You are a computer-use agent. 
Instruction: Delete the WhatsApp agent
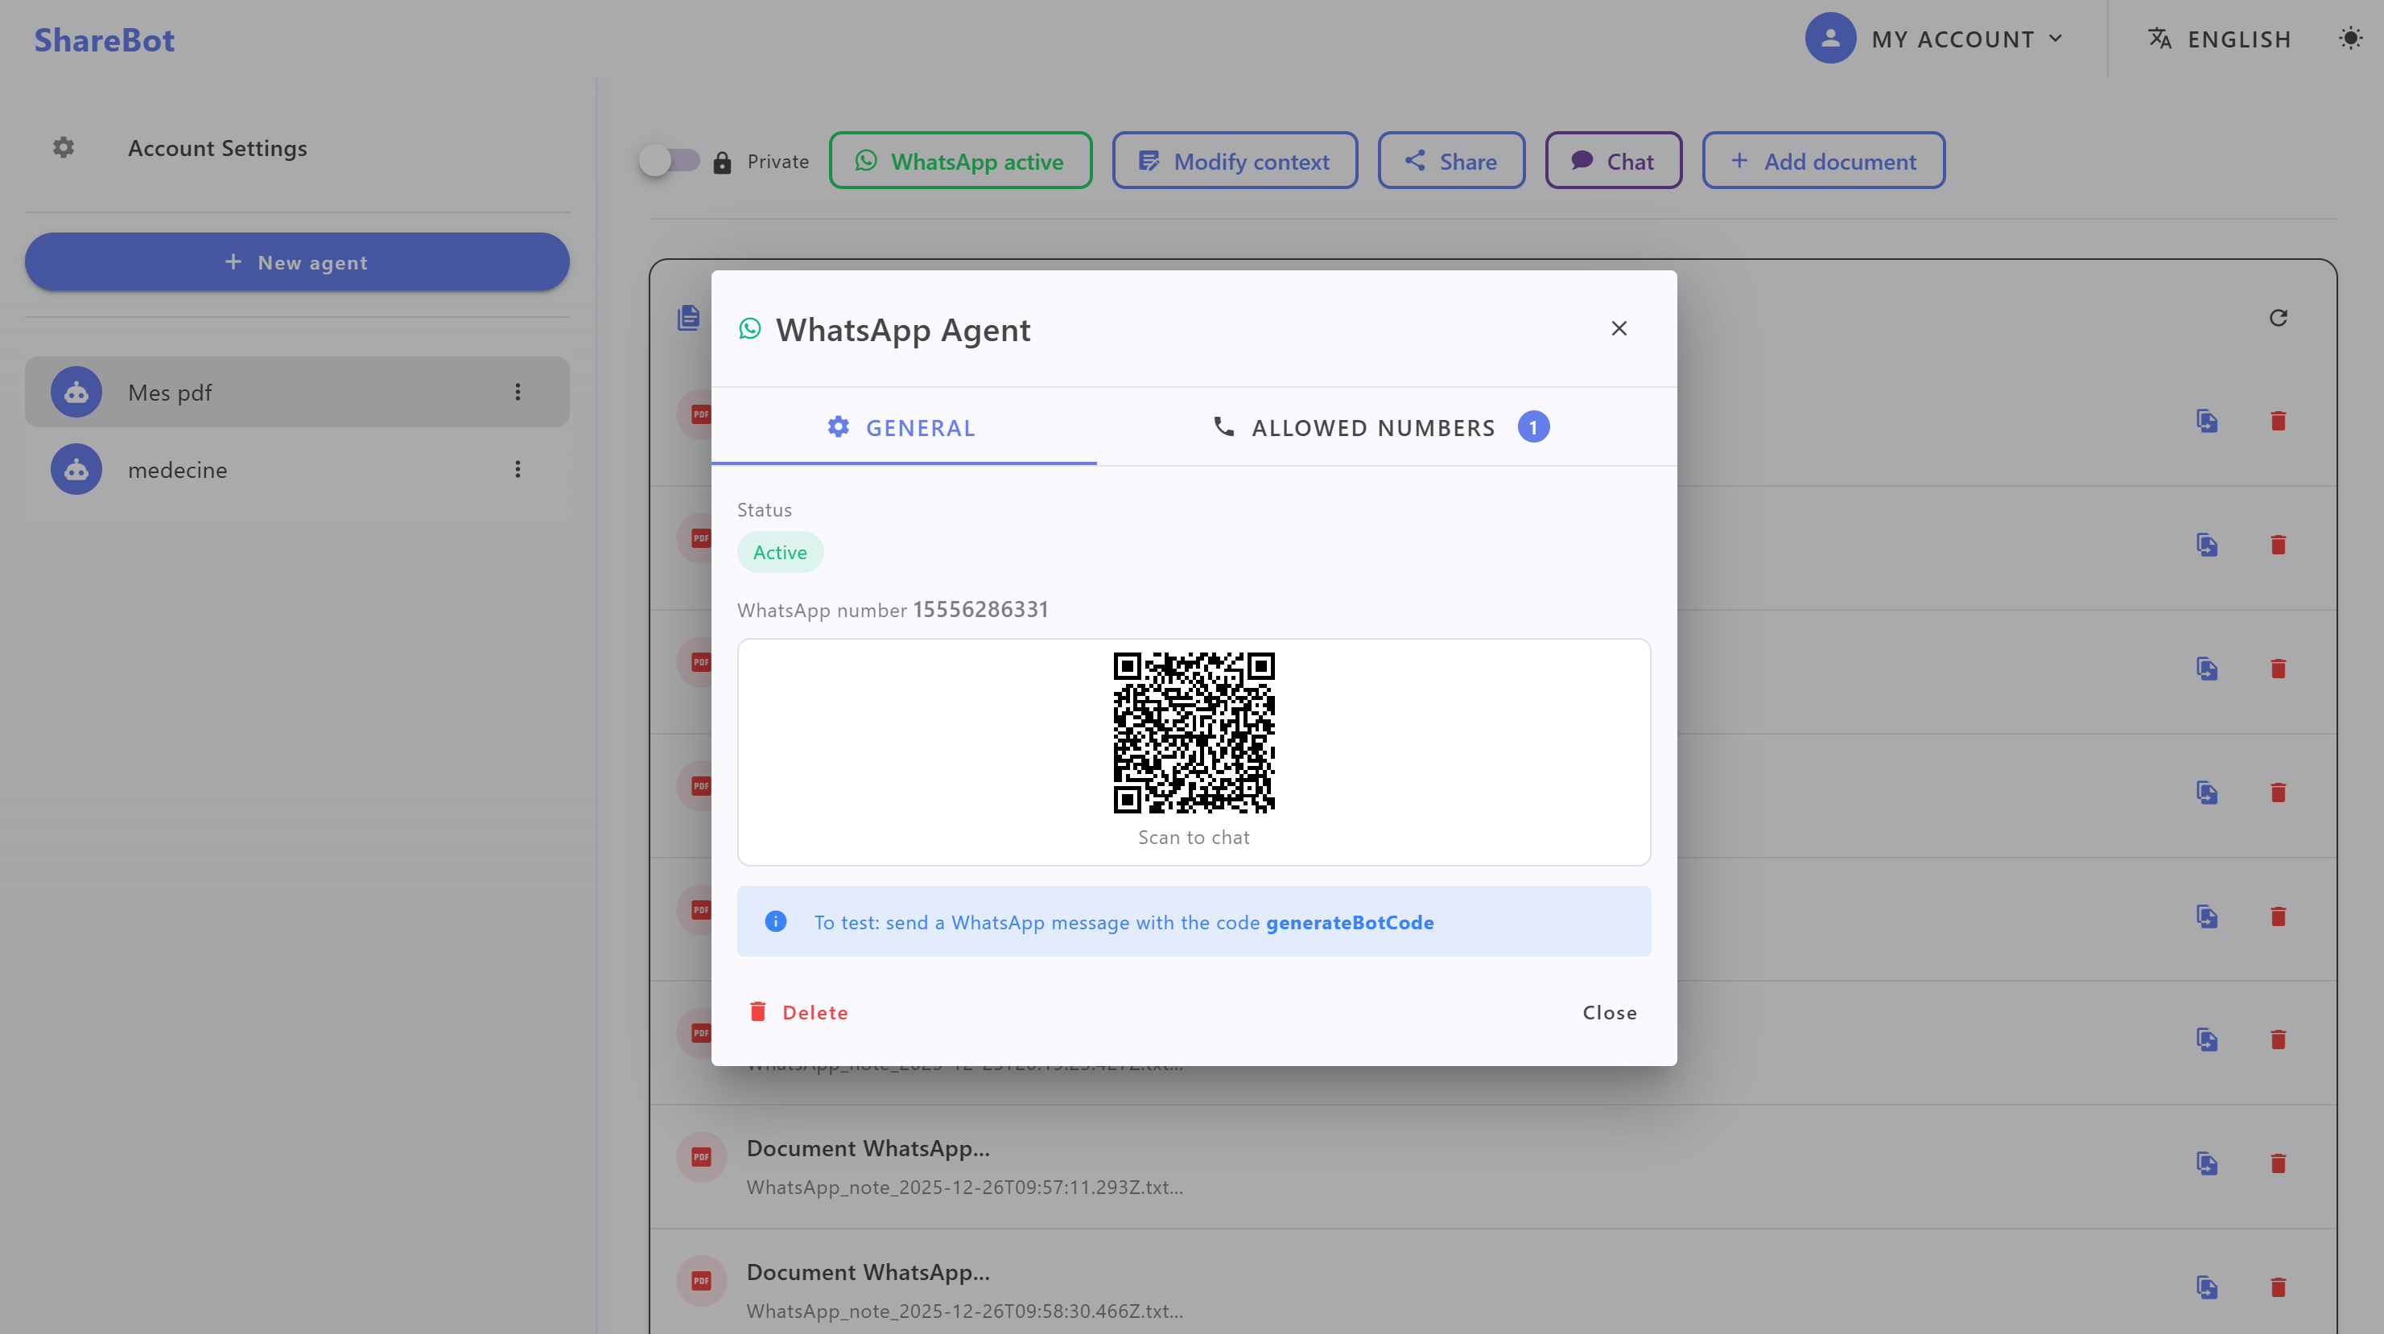798,1012
